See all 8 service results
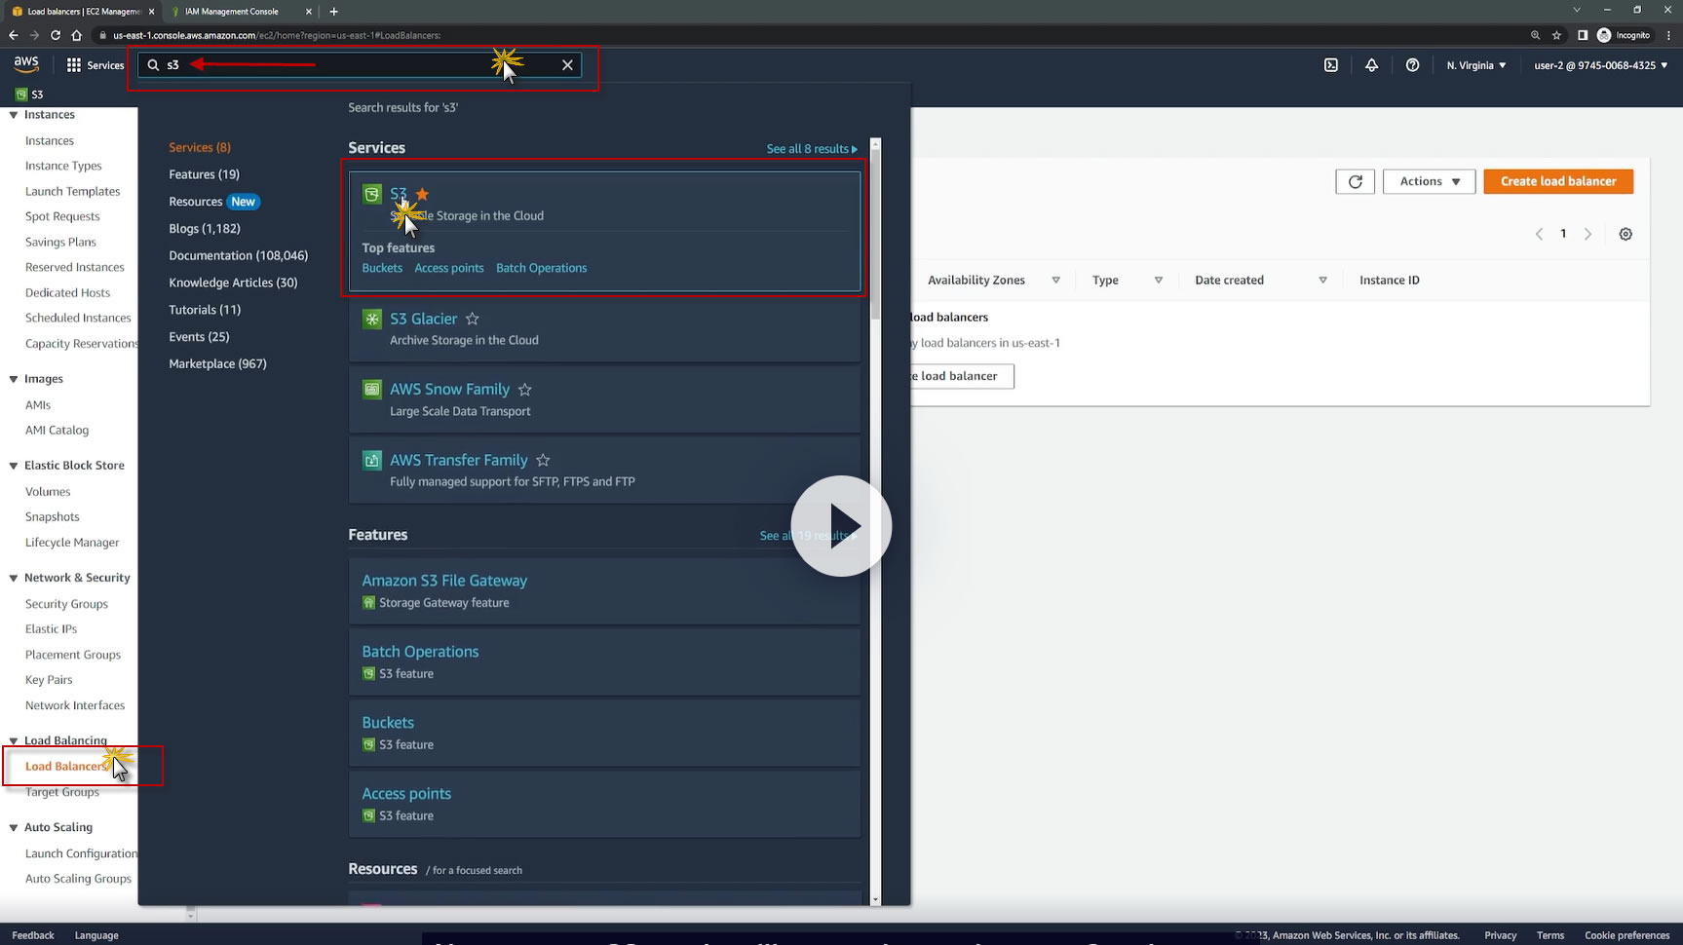The image size is (1683, 945). 812,149
